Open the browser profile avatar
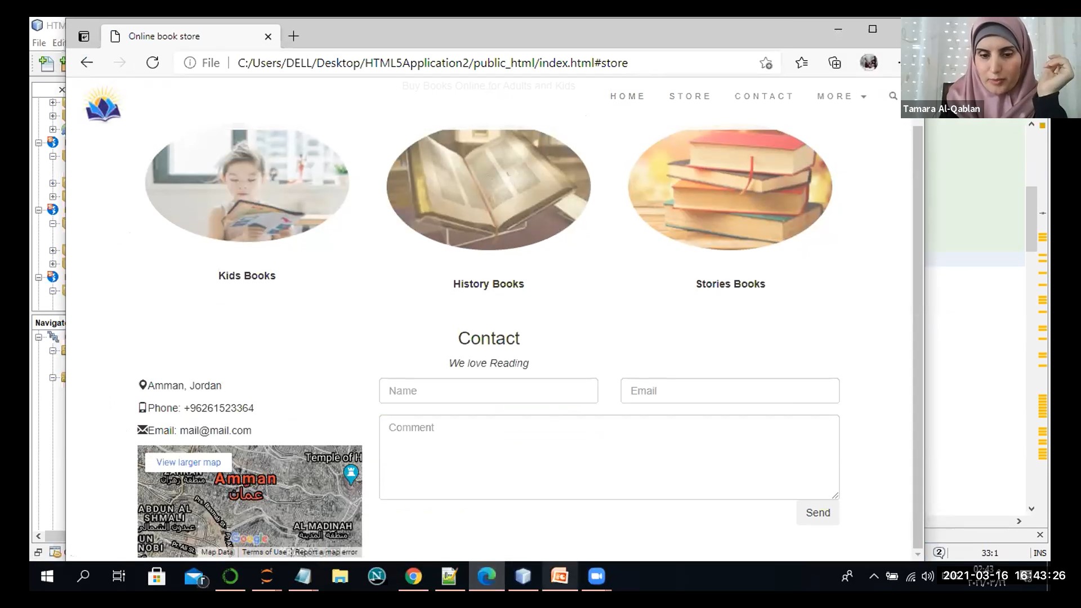The height and width of the screenshot is (608, 1081). pos(869,62)
